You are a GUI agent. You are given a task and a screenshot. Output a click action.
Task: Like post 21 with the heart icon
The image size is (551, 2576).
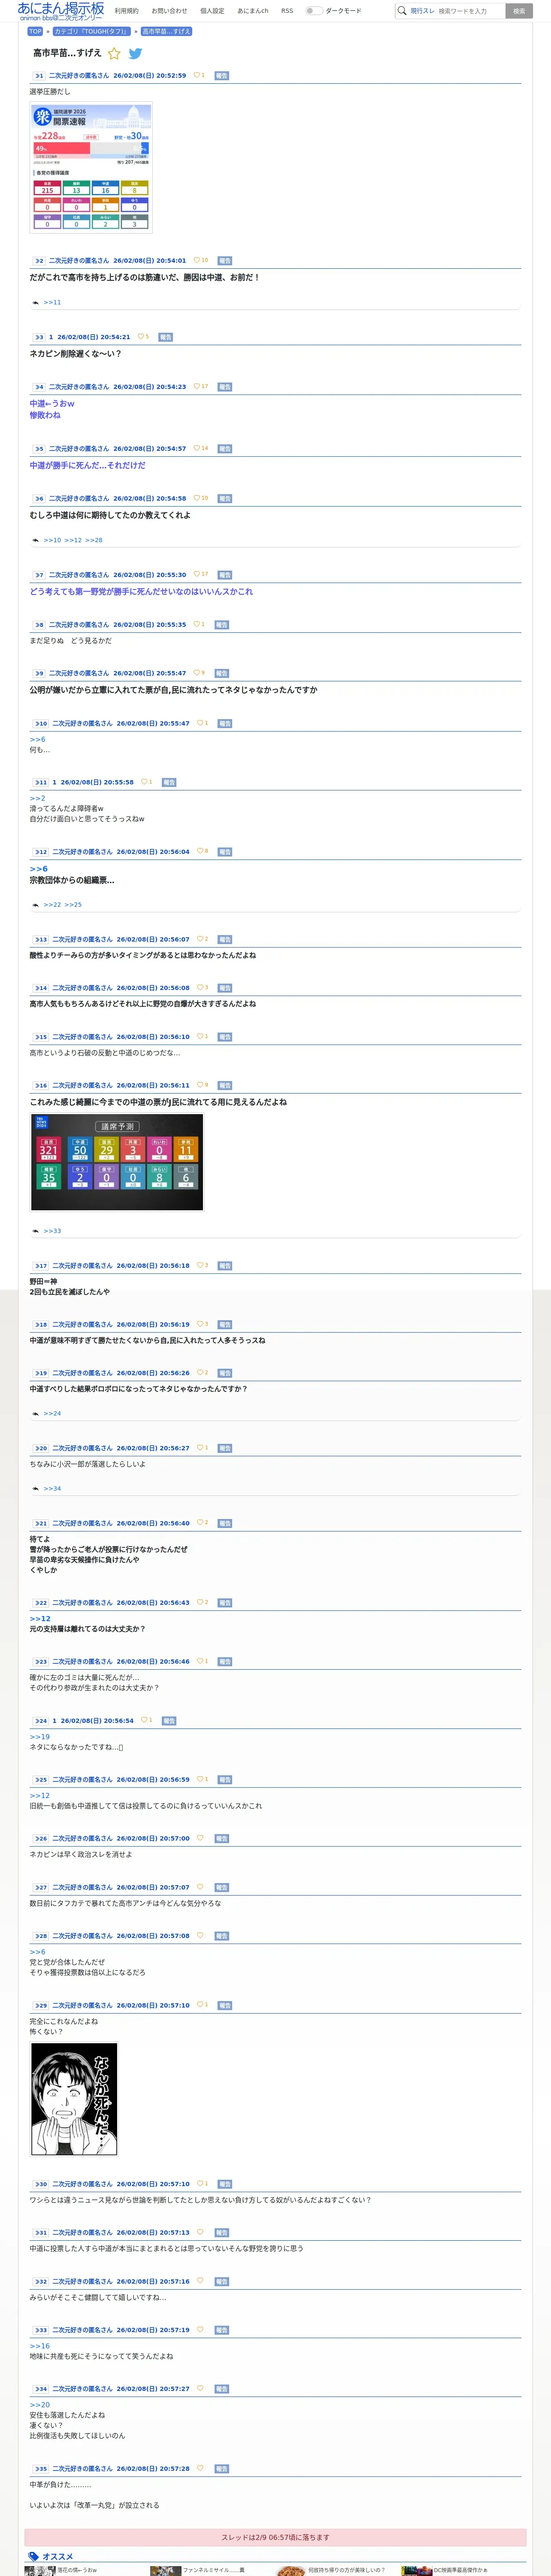point(199,1522)
